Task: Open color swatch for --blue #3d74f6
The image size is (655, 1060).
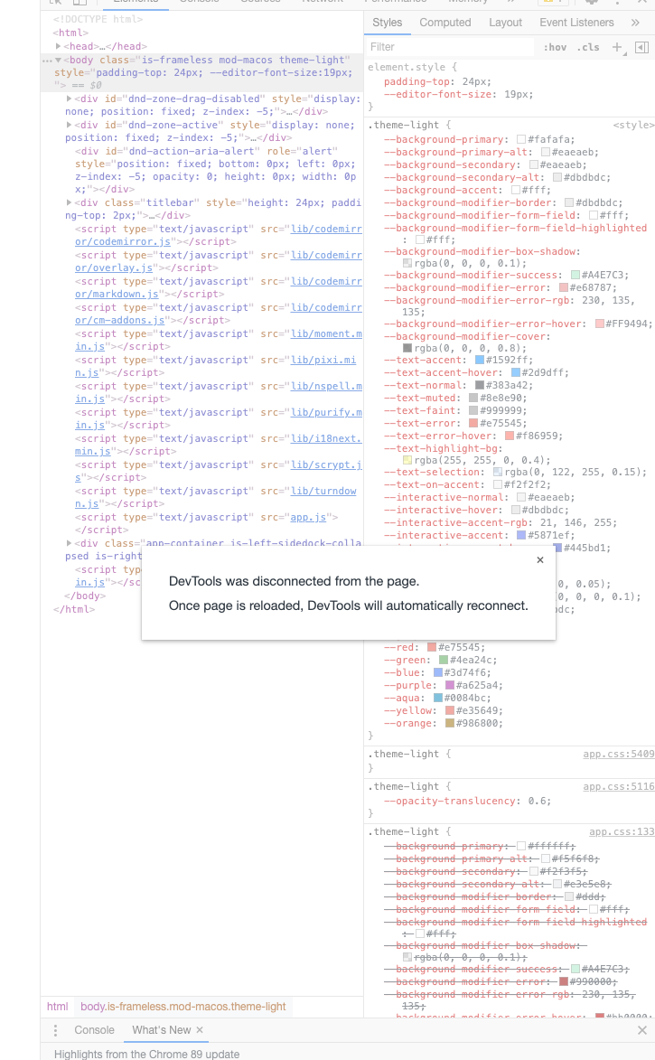Action: [x=437, y=672]
